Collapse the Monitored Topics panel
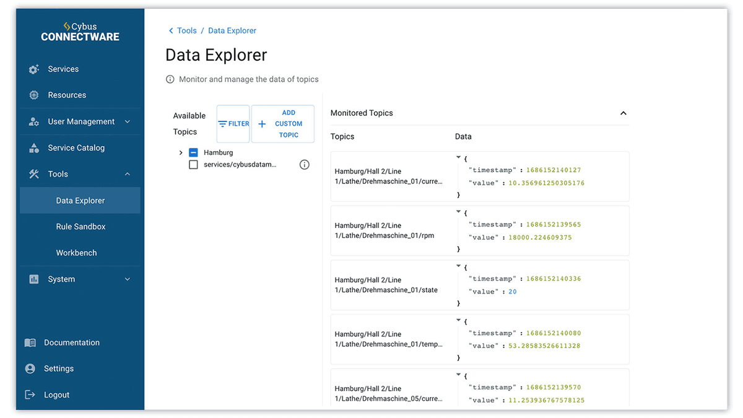 click(x=624, y=113)
